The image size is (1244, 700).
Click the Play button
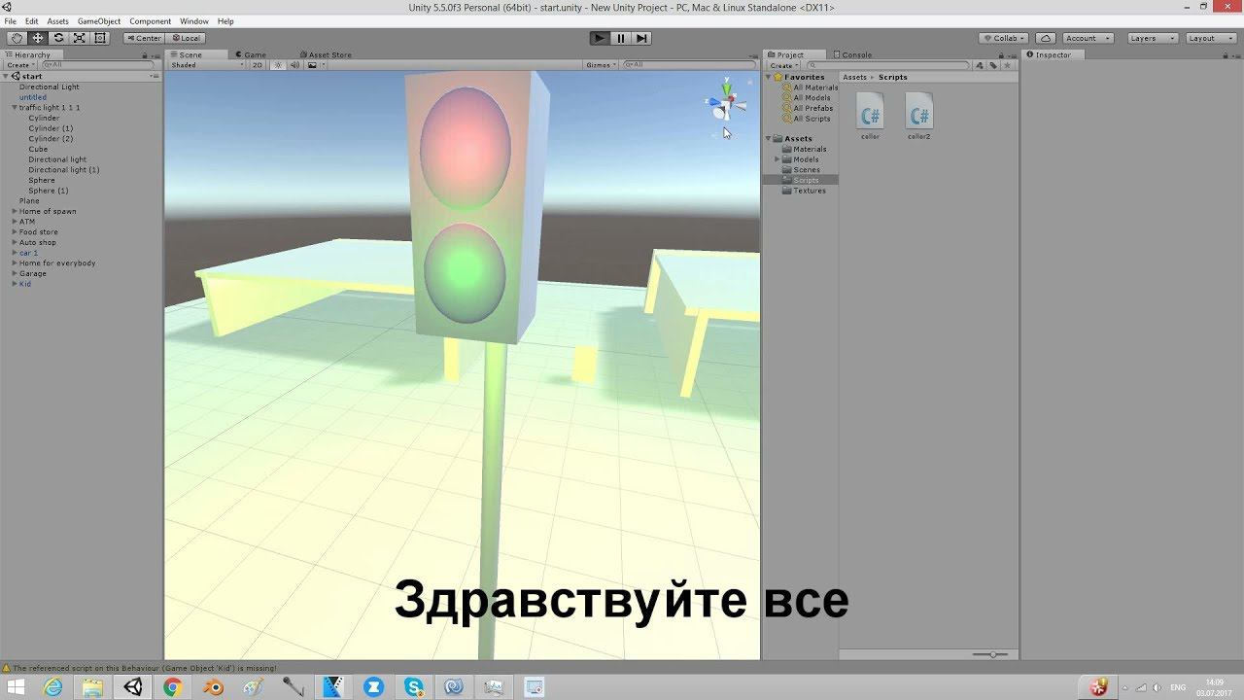(600, 38)
